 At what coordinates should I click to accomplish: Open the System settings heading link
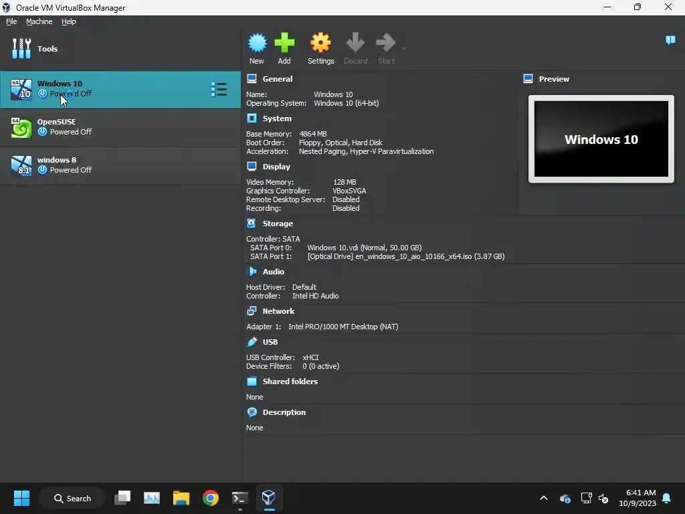point(277,118)
